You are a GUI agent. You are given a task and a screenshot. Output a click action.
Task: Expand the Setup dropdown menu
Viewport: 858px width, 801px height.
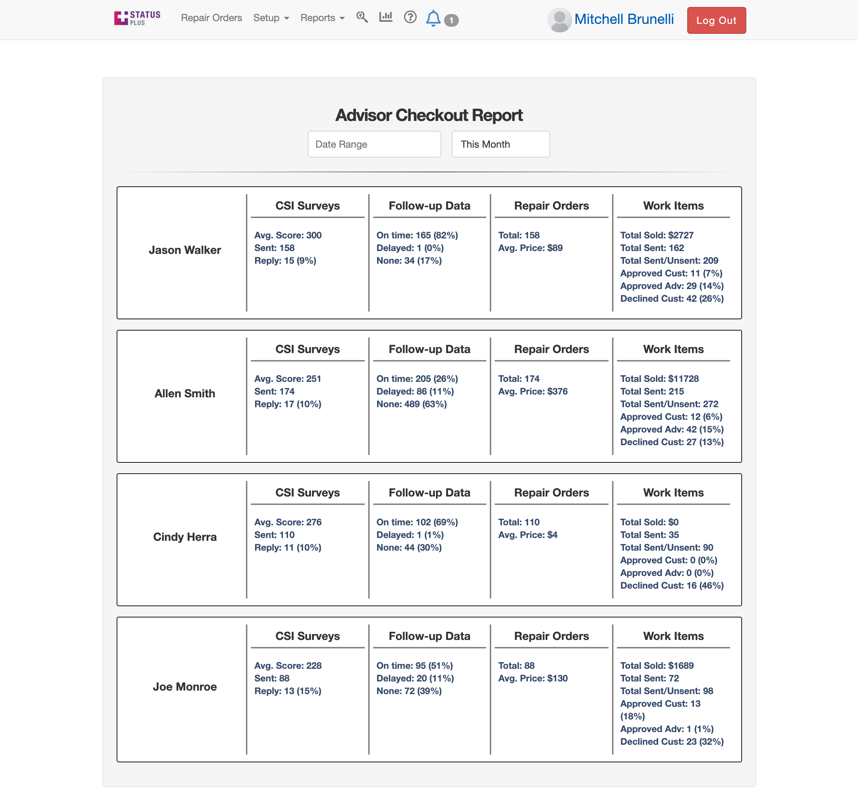[271, 18]
